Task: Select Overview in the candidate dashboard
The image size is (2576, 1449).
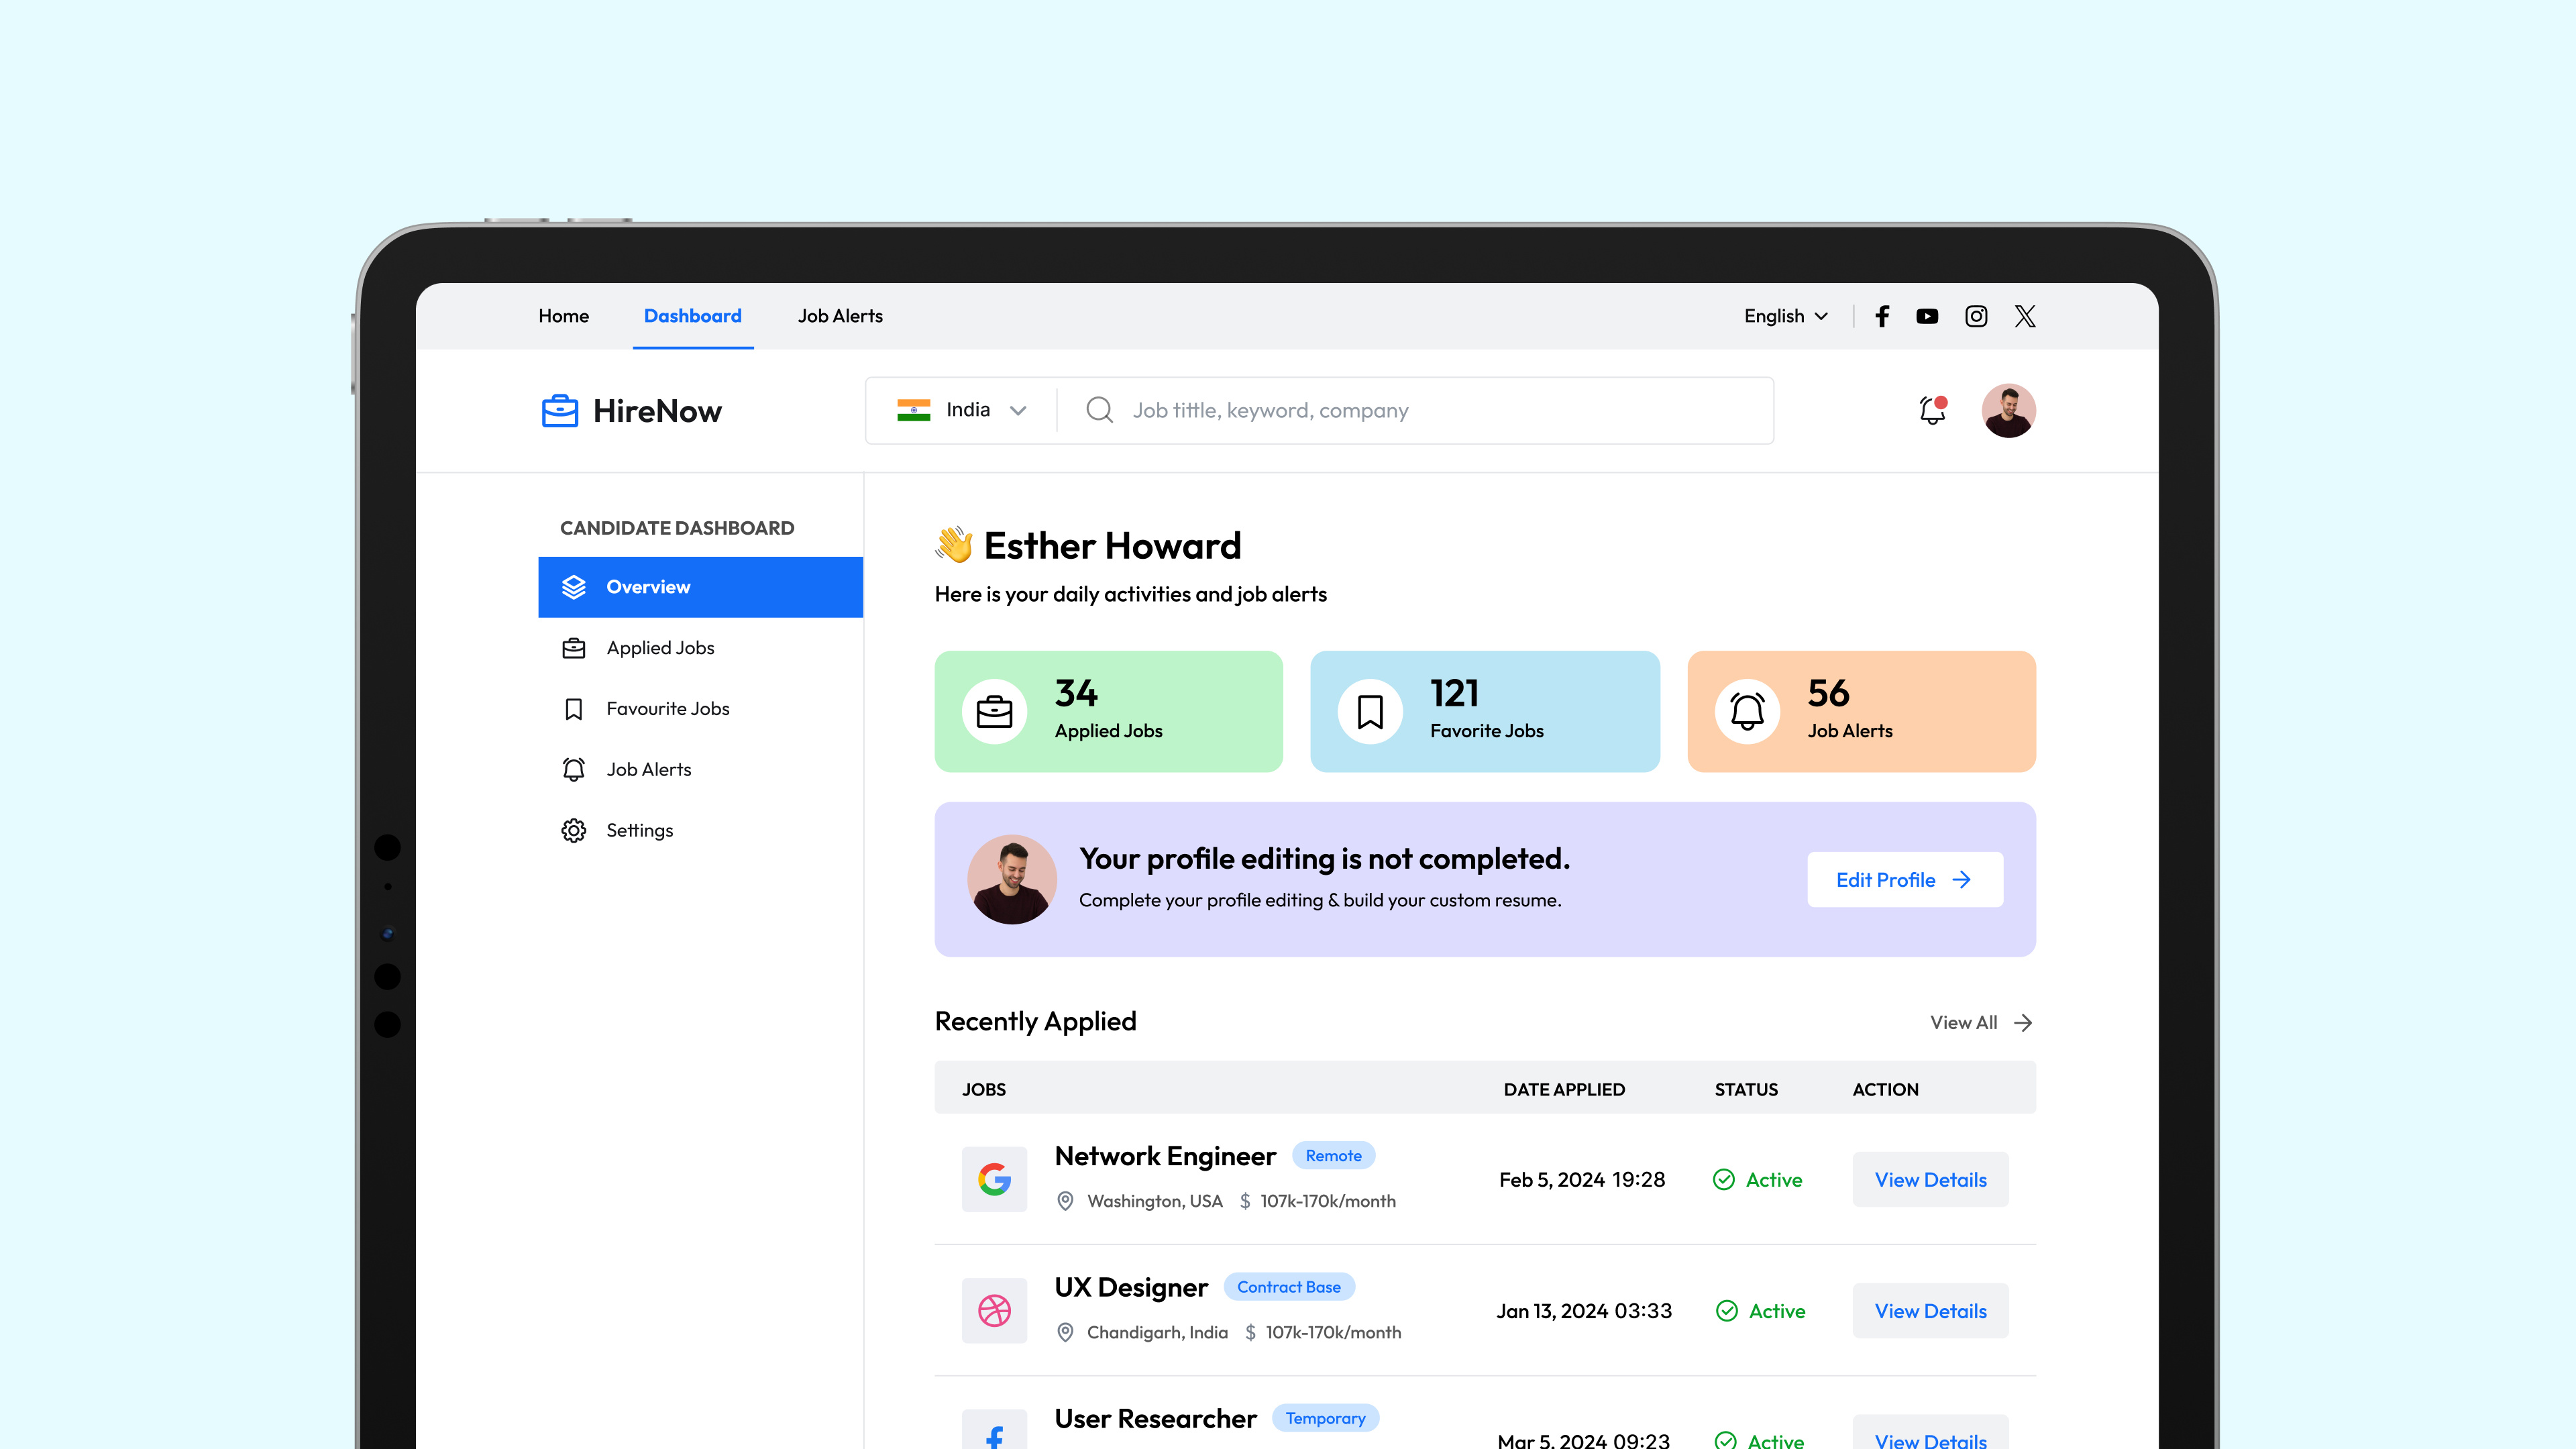Action: click(x=648, y=587)
